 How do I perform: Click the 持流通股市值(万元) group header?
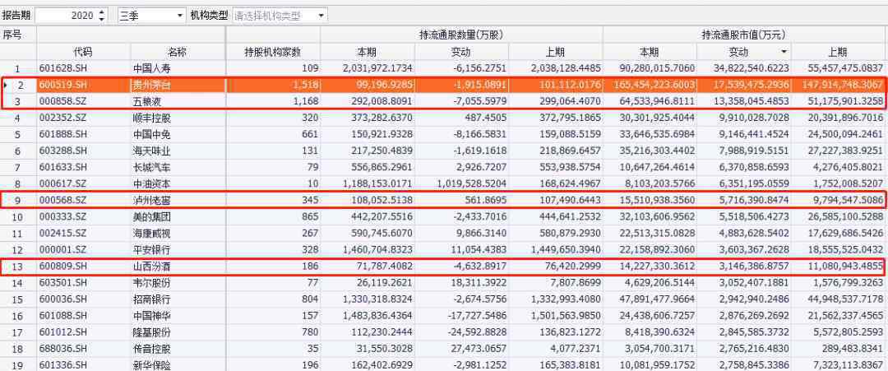744,35
